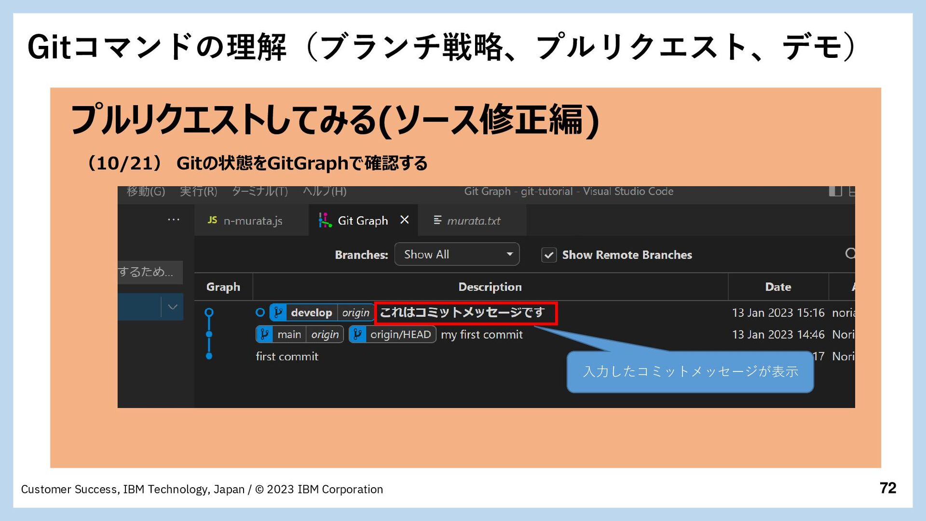Open the Branches Show All dropdown
926x521 pixels.
tap(457, 254)
